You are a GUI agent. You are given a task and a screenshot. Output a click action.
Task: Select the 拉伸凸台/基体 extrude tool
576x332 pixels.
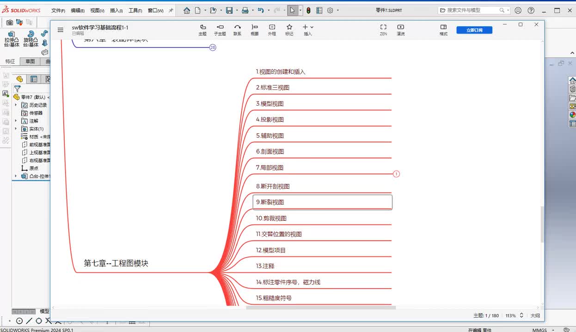click(12, 39)
